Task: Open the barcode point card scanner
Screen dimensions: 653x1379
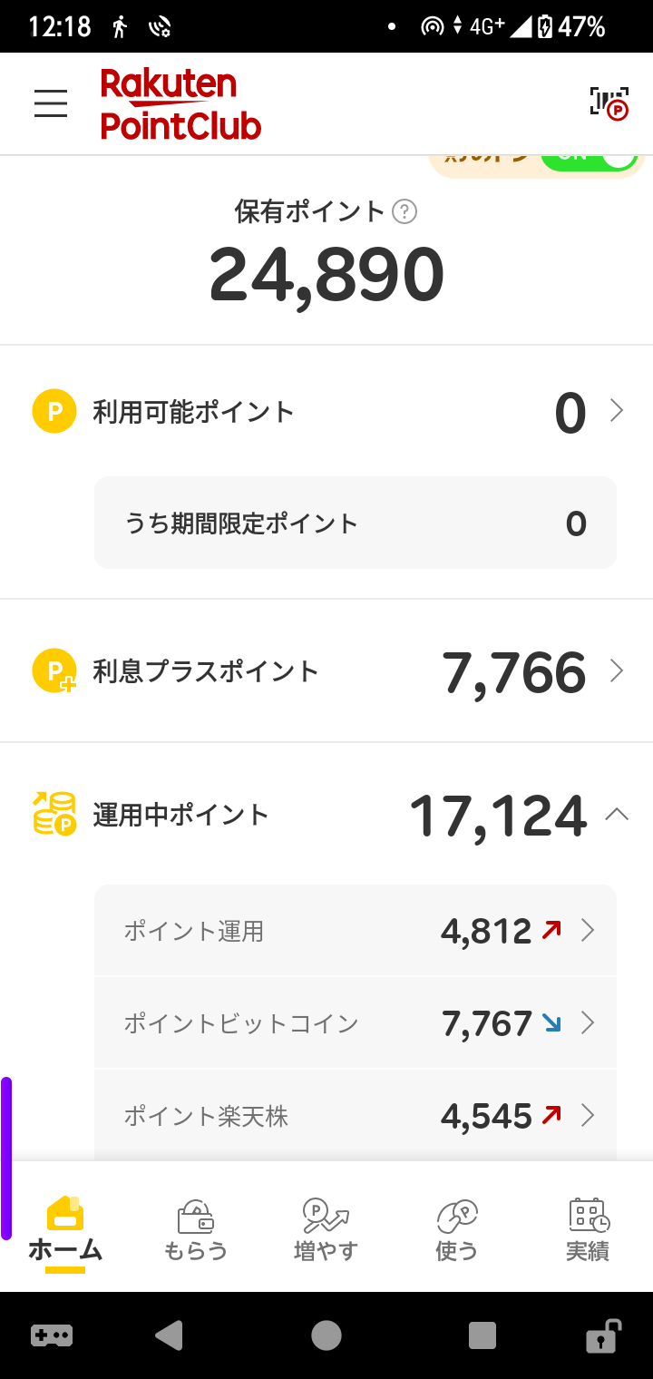Action: 609,103
